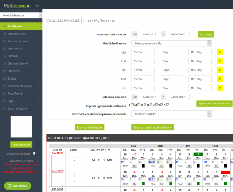The image size is (233, 192).
Task: Click the yellow C button for CLA
Action: pos(220,52)
